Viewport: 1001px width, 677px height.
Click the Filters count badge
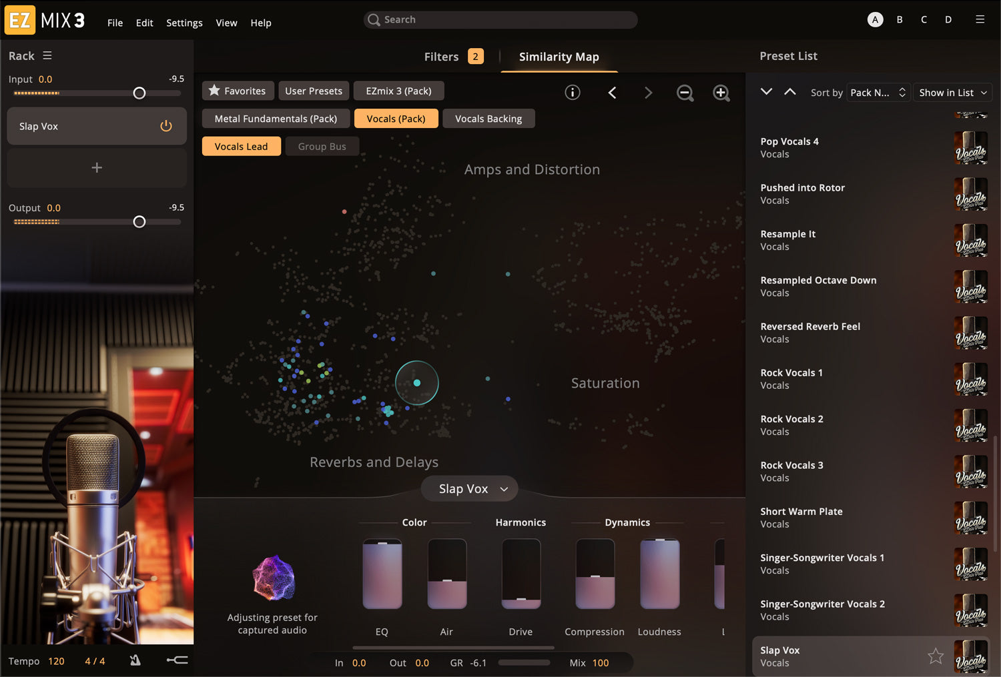point(476,57)
